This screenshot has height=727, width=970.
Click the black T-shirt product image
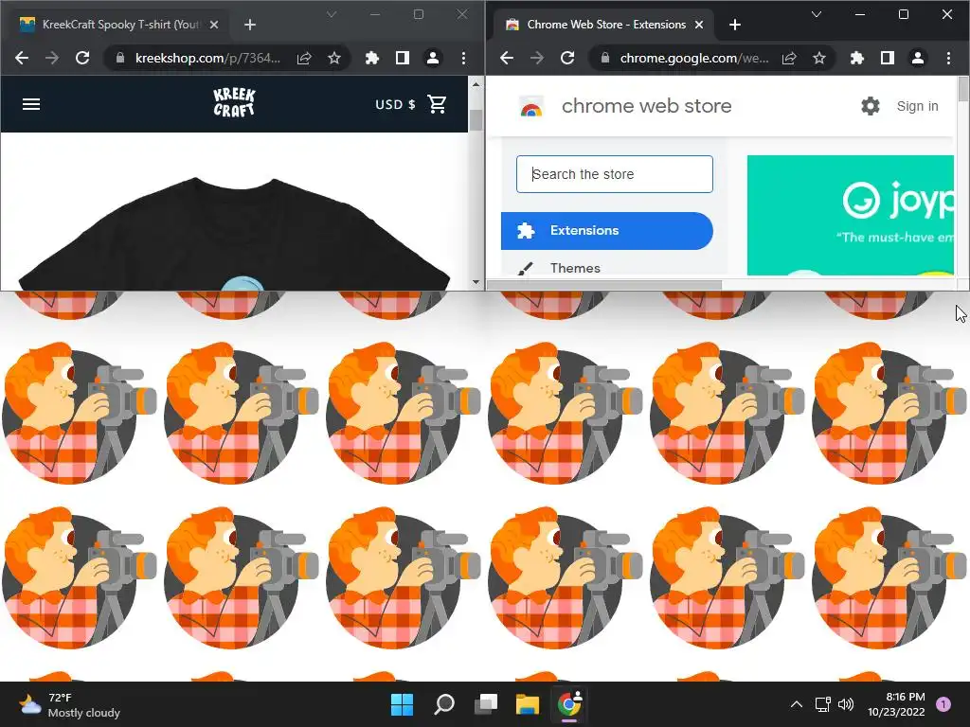click(234, 234)
